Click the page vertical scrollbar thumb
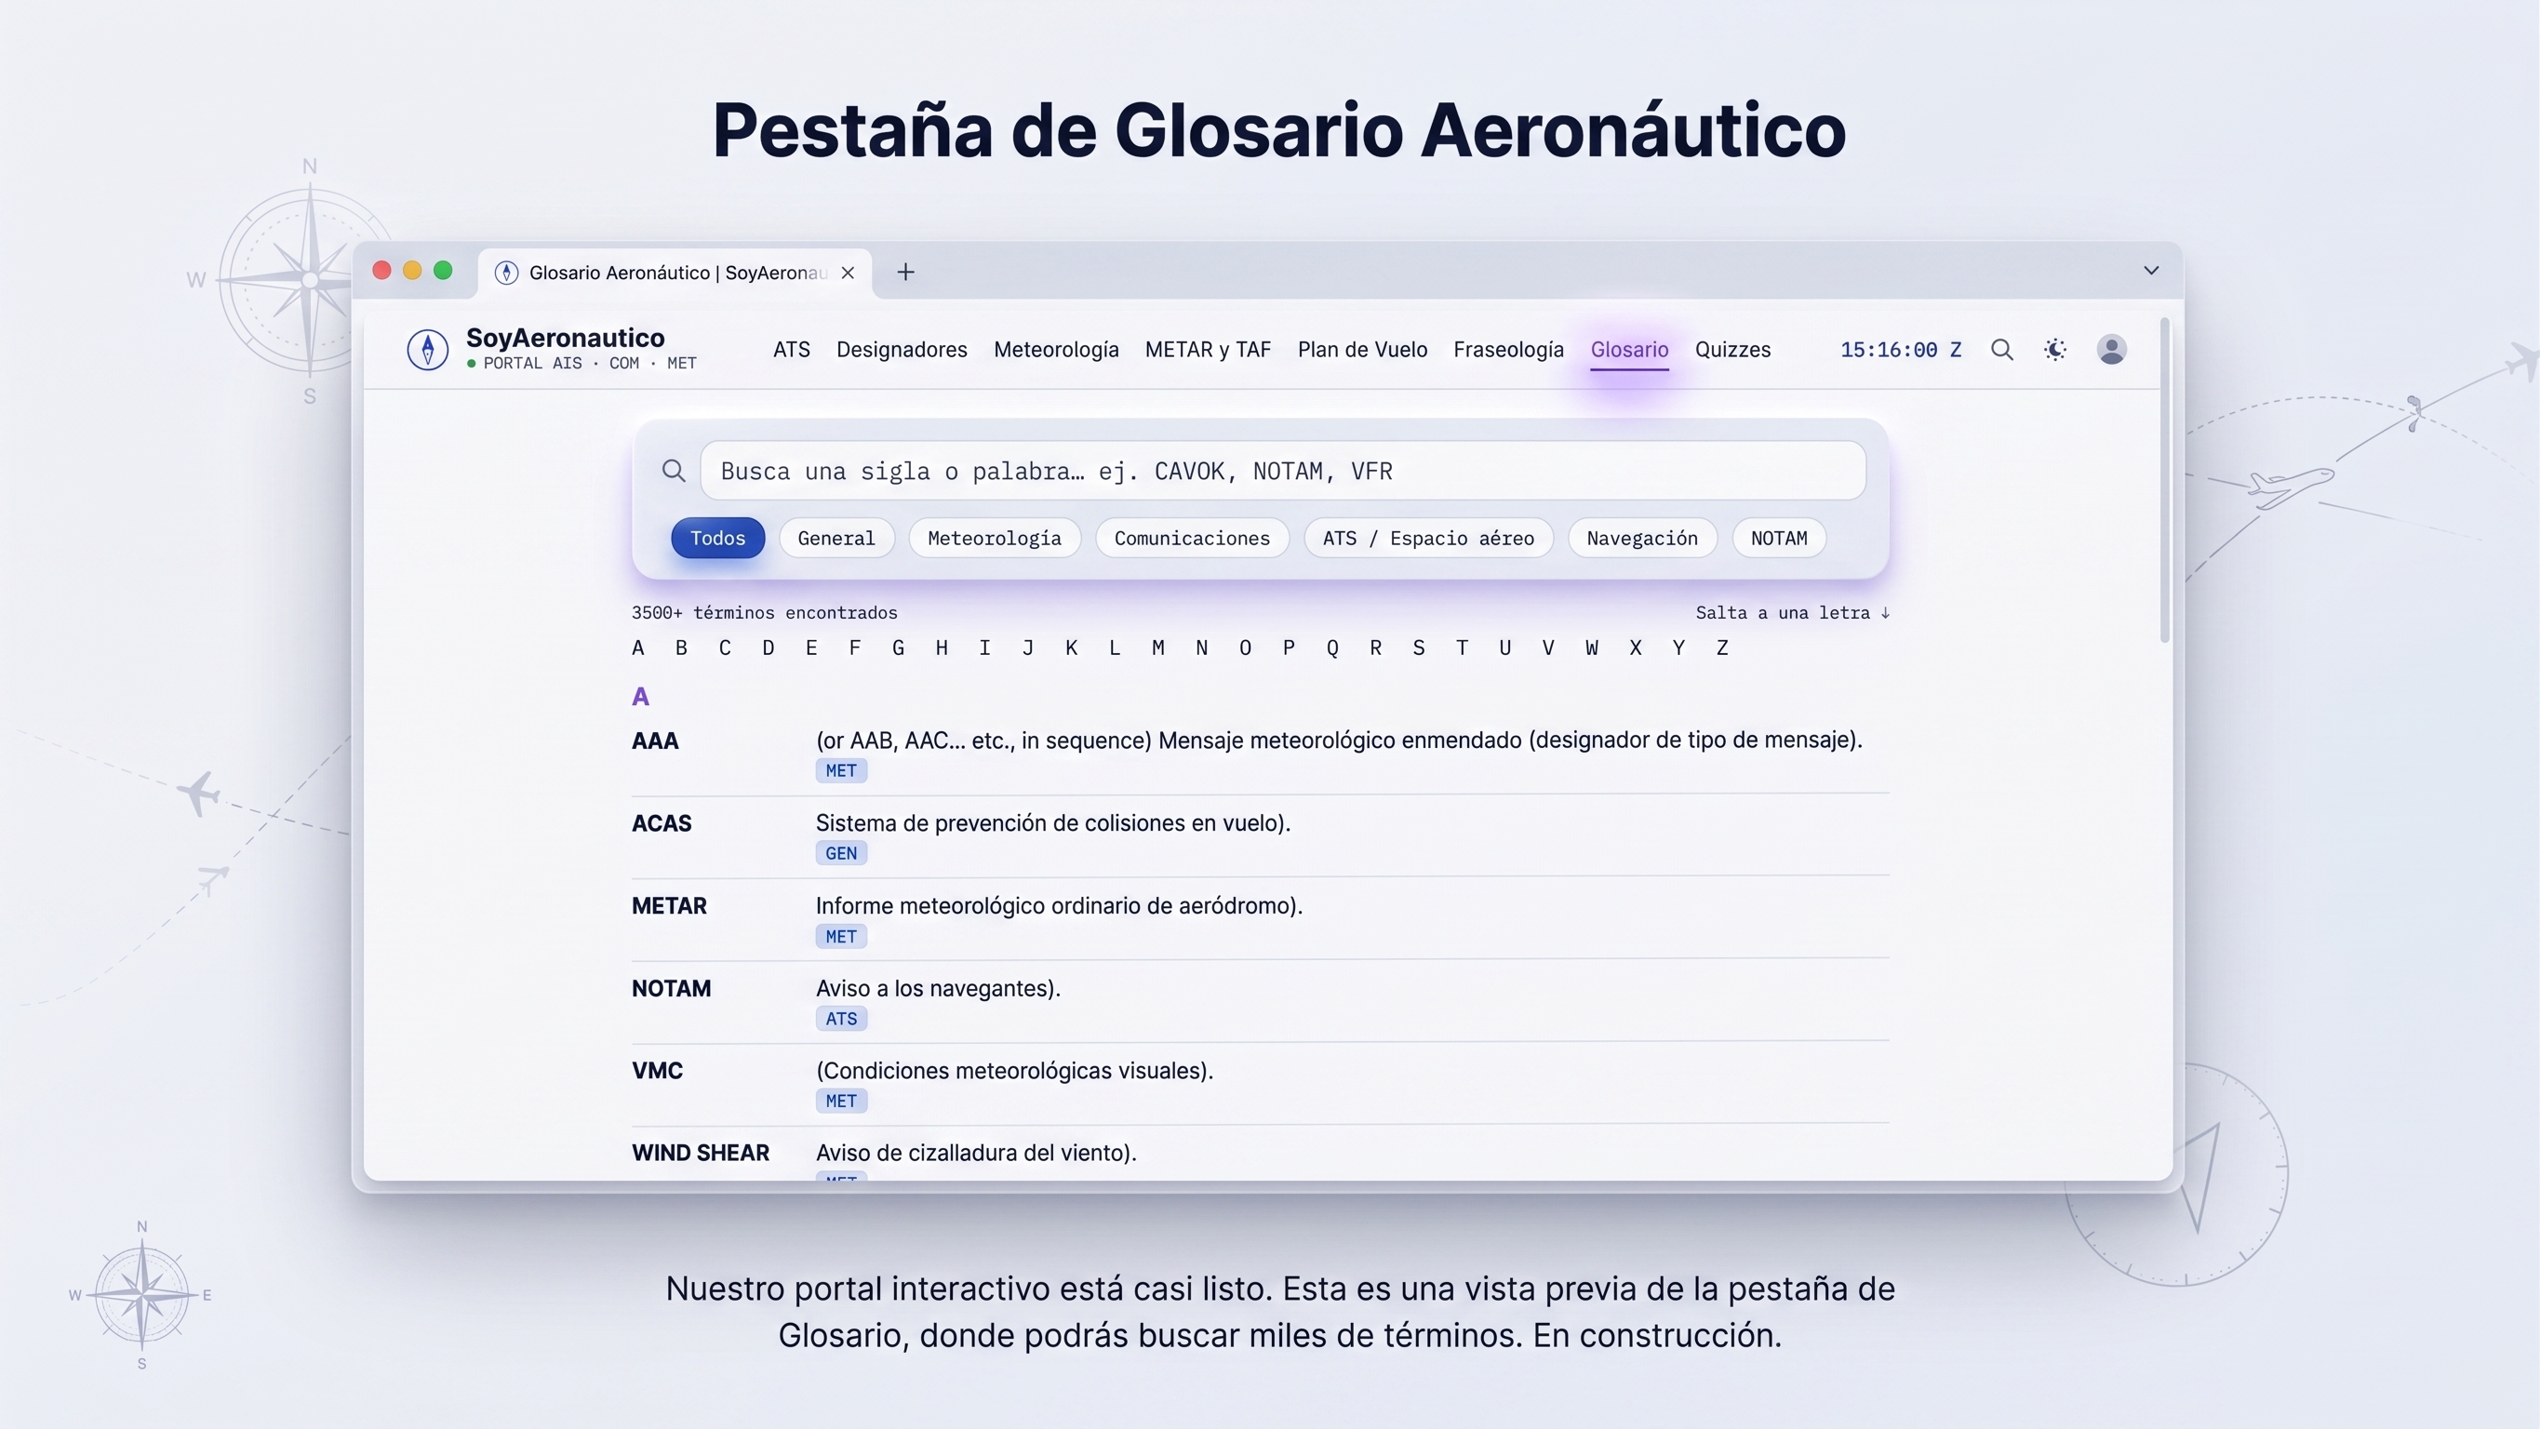This screenshot has width=2540, height=1429. click(2165, 480)
